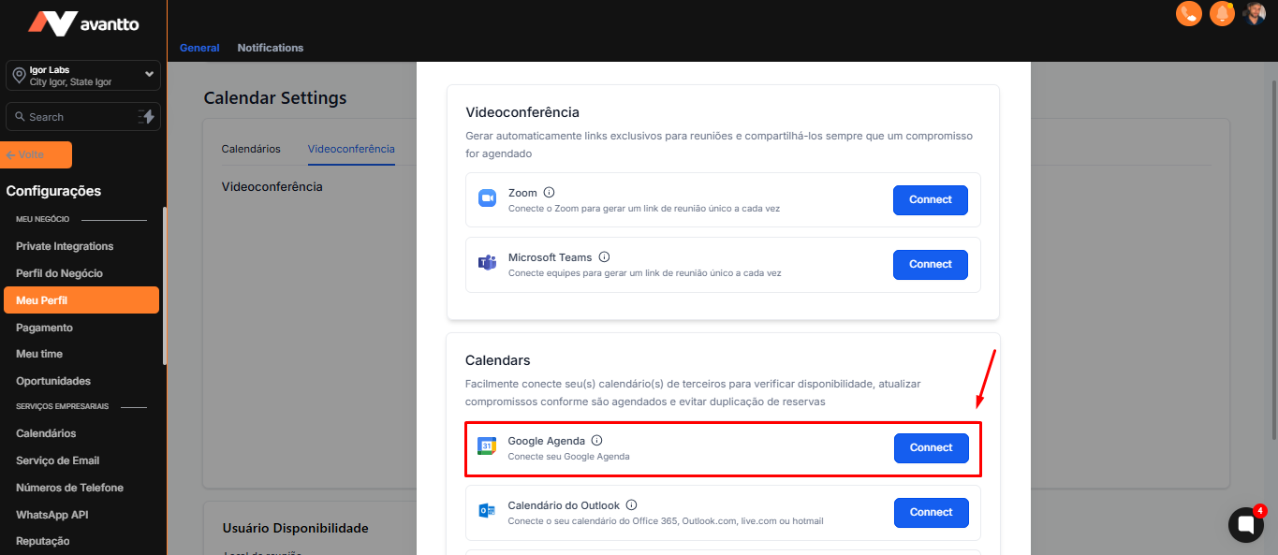Screen dimensions: 1278x555
Task: Select the Calendários tab
Action: point(251,149)
